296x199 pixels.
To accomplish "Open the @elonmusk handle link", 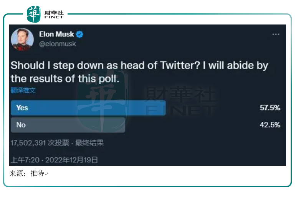I will 58,44.
